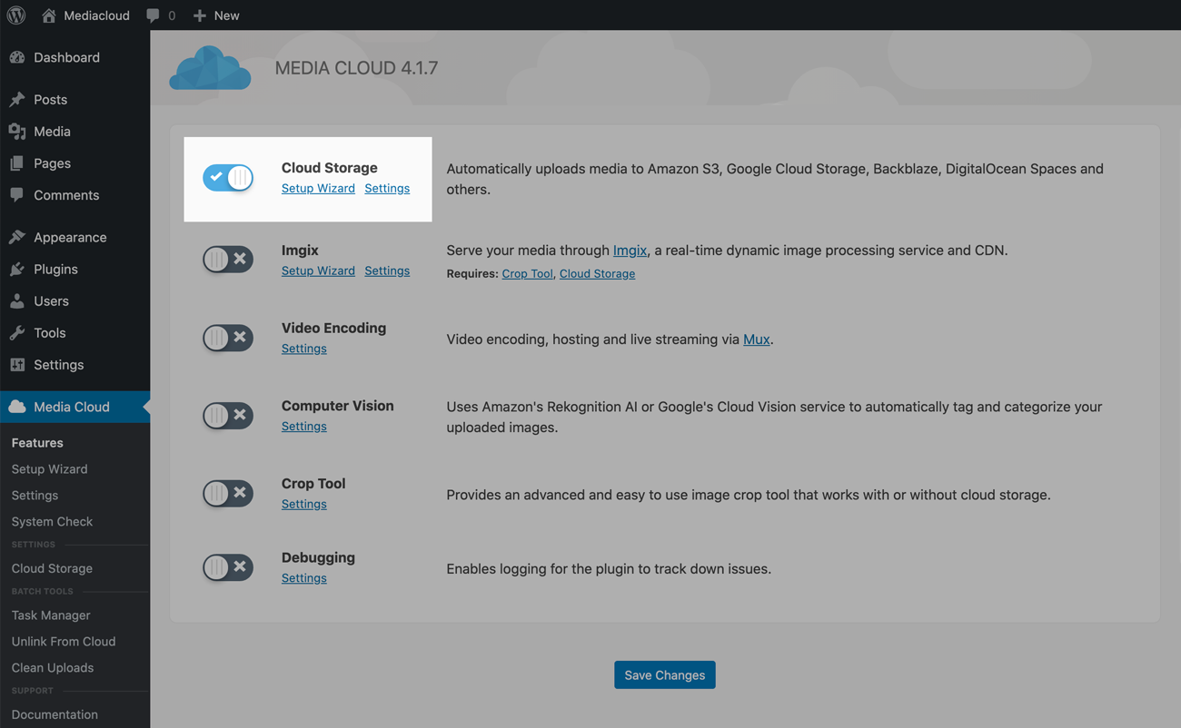Open Crop Tool Settings link
This screenshot has width=1181, height=728.
tap(304, 504)
